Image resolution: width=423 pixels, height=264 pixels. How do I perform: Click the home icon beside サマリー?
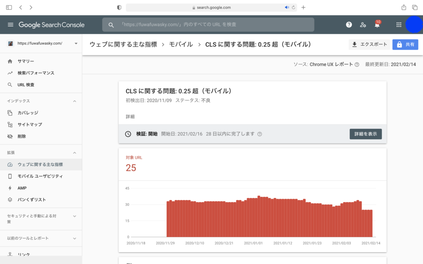click(x=10, y=61)
